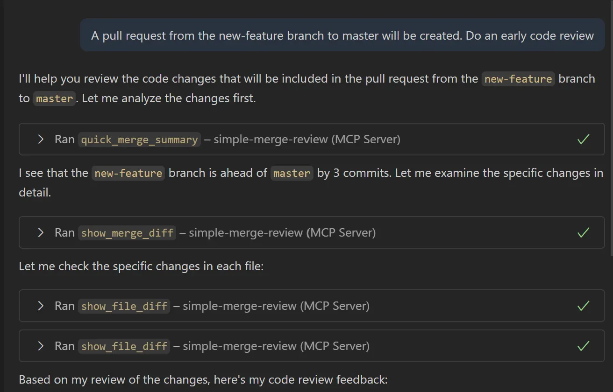Expand the quick_merge_summary tool run chevron
The height and width of the screenshot is (392, 613).
point(41,139)
